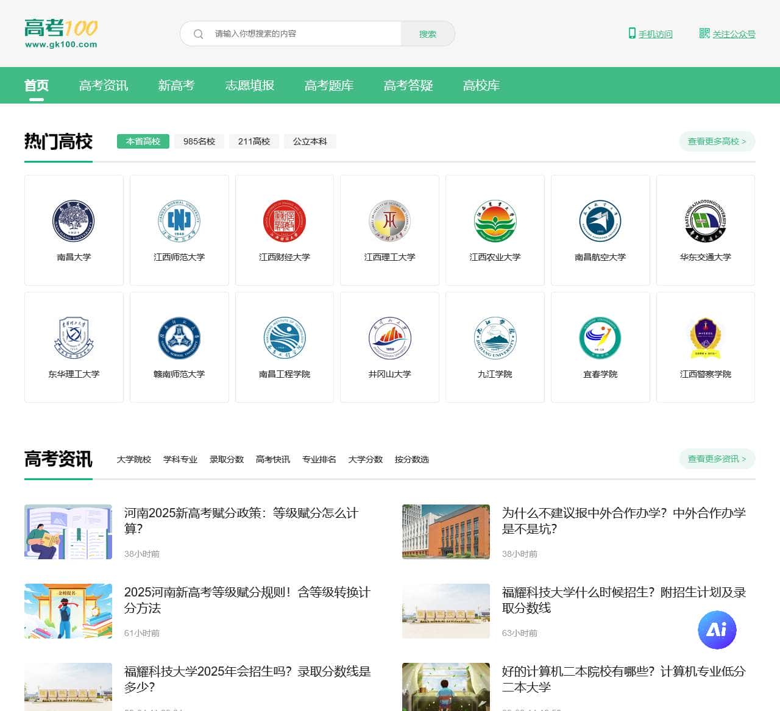Open article 河南2025新高考赋分政策
780x711 pixels.
241,521
